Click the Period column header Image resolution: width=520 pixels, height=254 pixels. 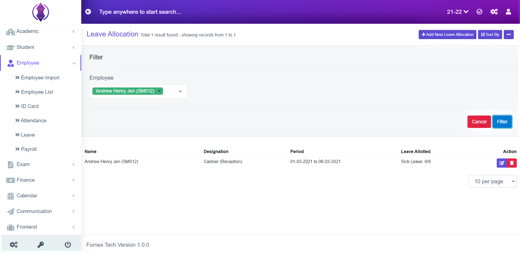coord(297,152)
